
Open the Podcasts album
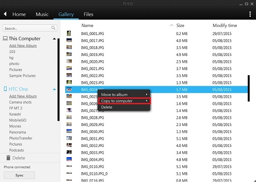pyautogui.click(x=17, y=150)
